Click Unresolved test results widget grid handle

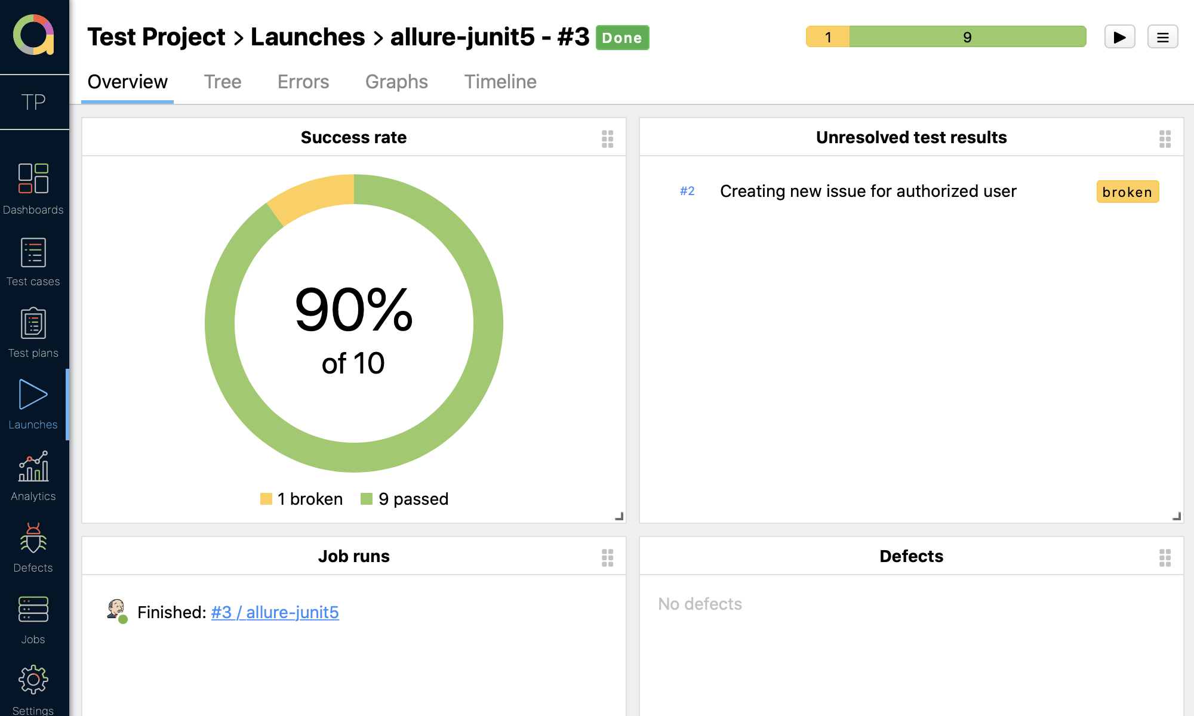click(1165, 138)
